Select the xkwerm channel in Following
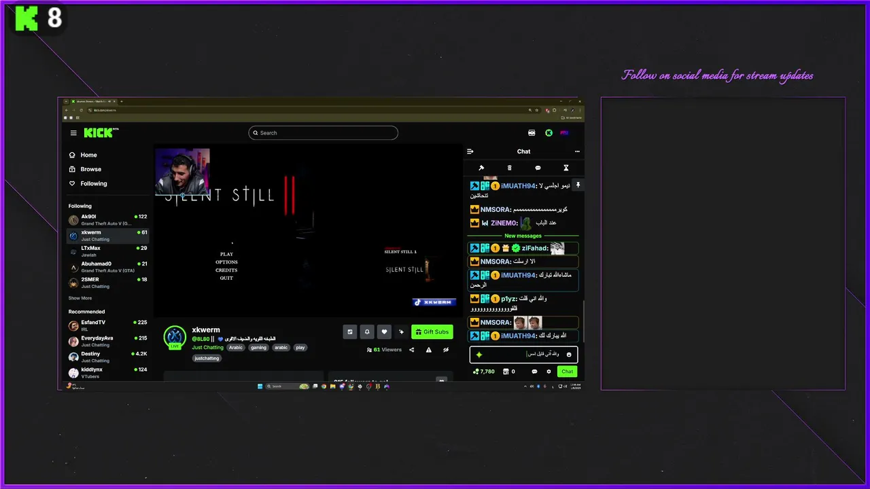This screenshot has height=489, width=870. (107, 236)
